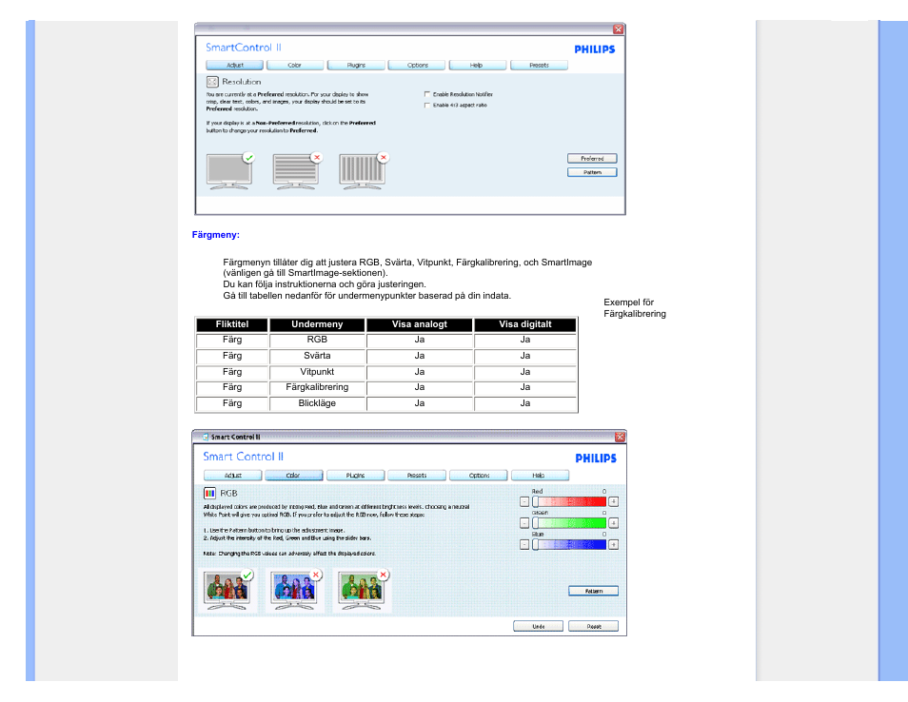Click the Green intensity slider
Viewport: 908px width, 702px height.
[x=568, y=523]
